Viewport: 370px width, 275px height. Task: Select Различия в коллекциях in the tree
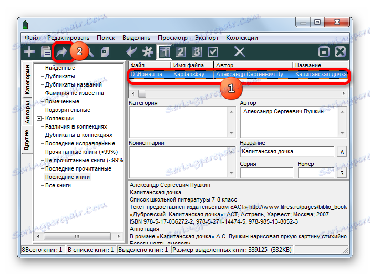(76, 127)
